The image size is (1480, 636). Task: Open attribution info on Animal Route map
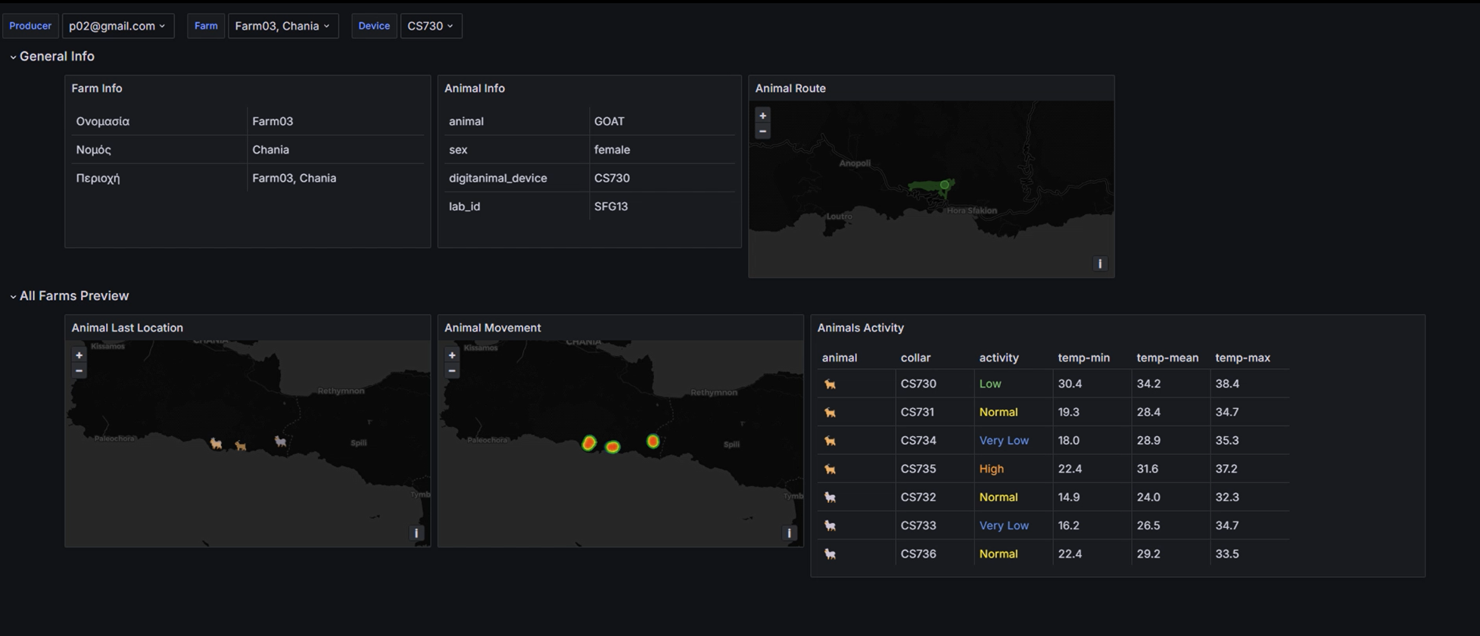pyautogui.click(x=1099, y=263)
